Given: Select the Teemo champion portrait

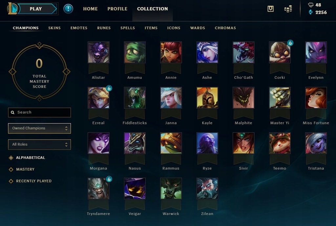Looking at the screenshot, I should pyautogui.click(x=280, y=143).
